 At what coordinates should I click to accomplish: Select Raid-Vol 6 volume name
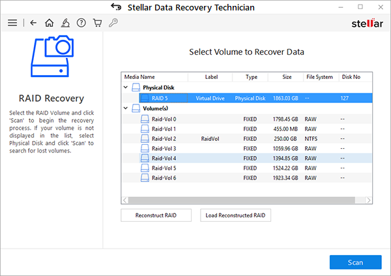pyautogui.click(x=164, y=178)
